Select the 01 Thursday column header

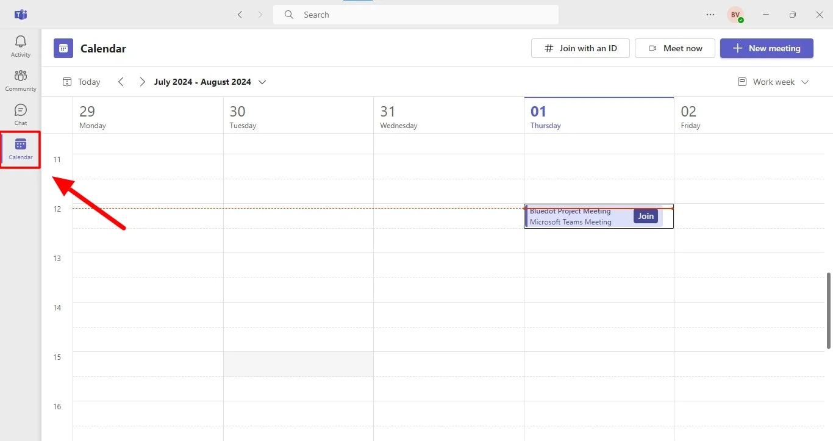tap(599, 116)
